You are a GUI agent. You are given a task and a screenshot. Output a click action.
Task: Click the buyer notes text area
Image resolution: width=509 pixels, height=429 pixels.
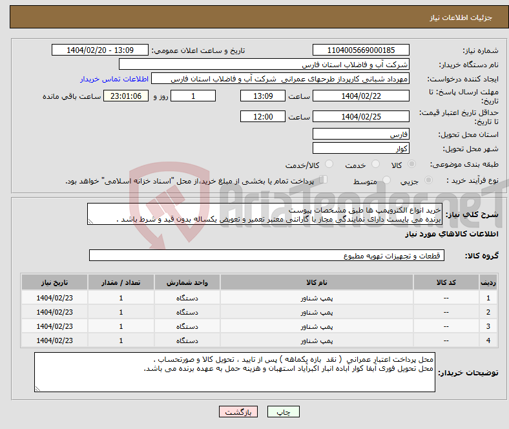coord(234,372)
